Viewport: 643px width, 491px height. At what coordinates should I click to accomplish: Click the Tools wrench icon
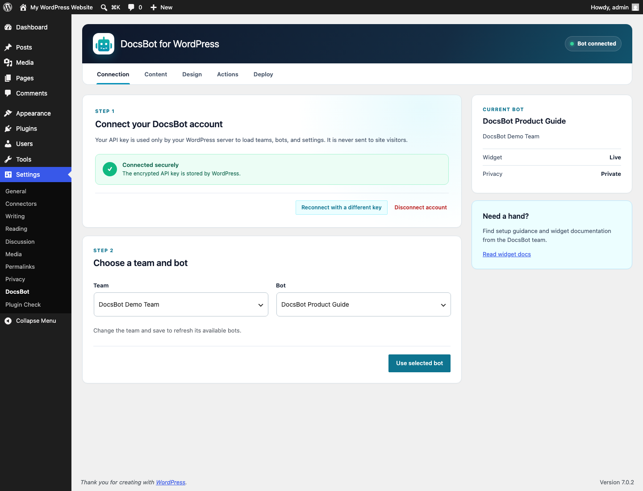(8, 159)
